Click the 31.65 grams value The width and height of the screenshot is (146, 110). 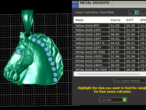(115, 25)
